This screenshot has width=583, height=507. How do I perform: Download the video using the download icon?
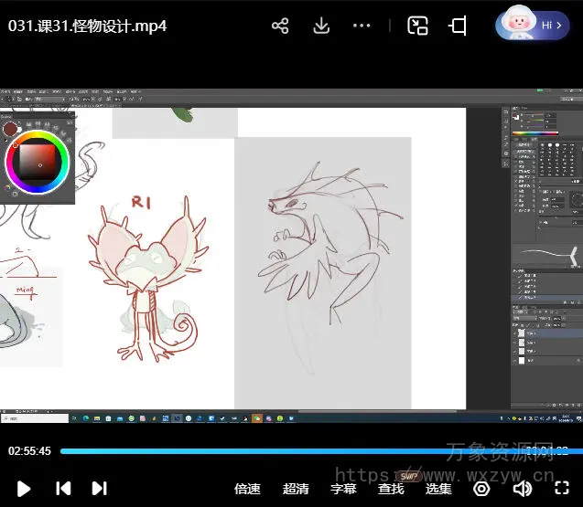coord(321,26)
